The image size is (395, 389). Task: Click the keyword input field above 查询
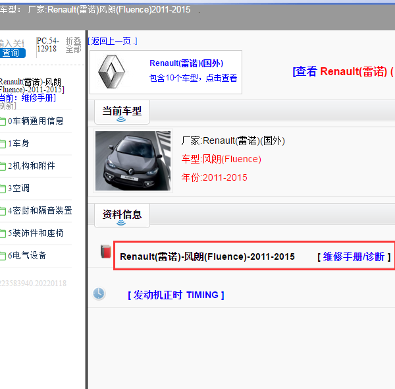point(12,44)
